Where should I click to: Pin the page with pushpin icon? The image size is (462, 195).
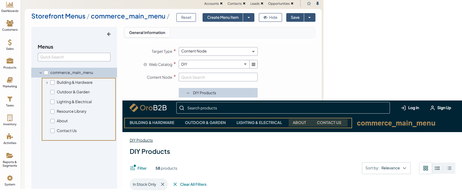point(318,4)
